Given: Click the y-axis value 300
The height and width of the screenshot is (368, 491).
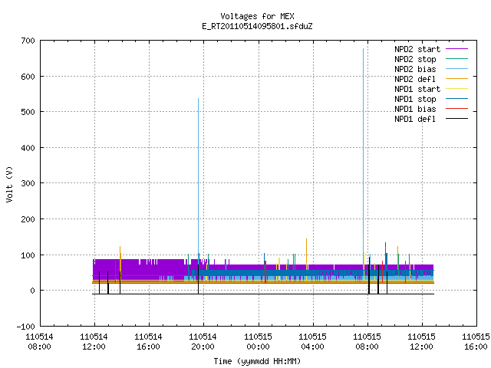Looking at the screenshot, I should 28,183.
